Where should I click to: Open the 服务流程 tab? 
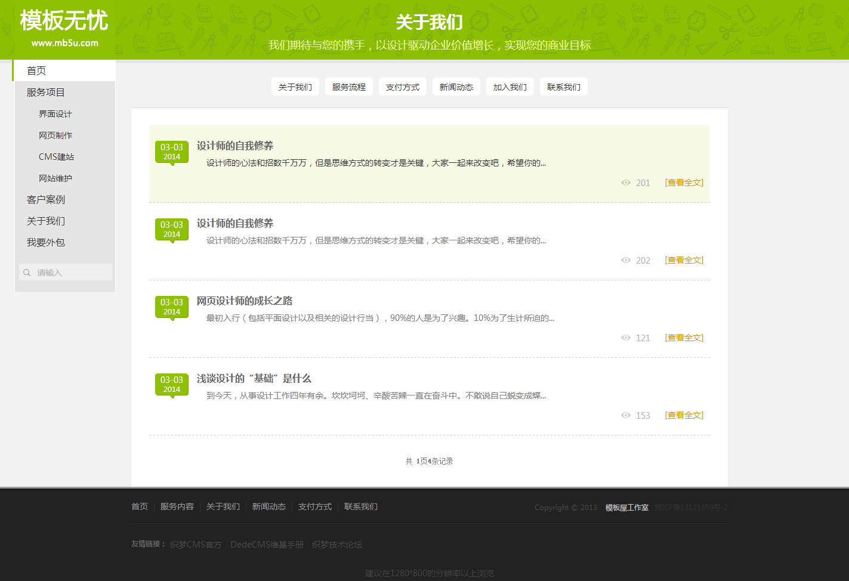[x=348, y=87]
